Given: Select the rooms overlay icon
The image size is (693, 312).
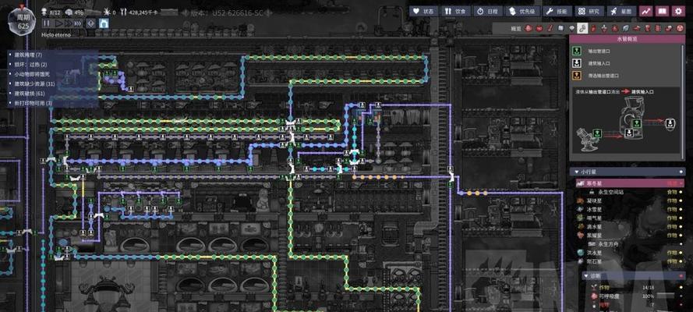Looking at the screenshot, I should pos(637,28).
